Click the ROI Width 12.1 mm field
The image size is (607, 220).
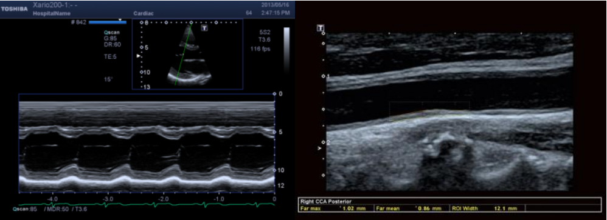tap(487, 208)
